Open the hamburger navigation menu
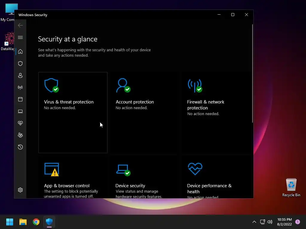The width and height of the screenshot is (306, 229). point(20,37)
